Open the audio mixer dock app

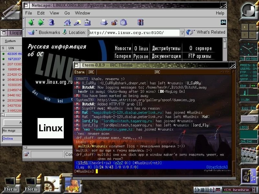pos(249,156)
